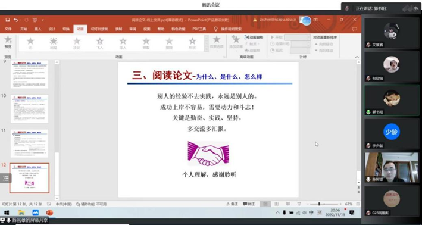Open the 触发 trigger dropdown

coord(252,44)
